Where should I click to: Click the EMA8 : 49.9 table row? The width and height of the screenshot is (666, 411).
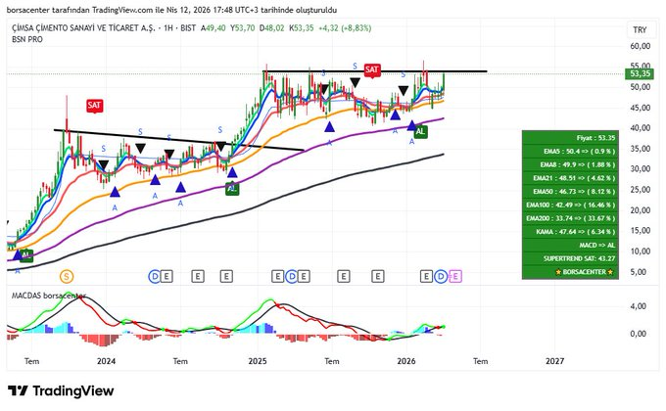(570, 164)
